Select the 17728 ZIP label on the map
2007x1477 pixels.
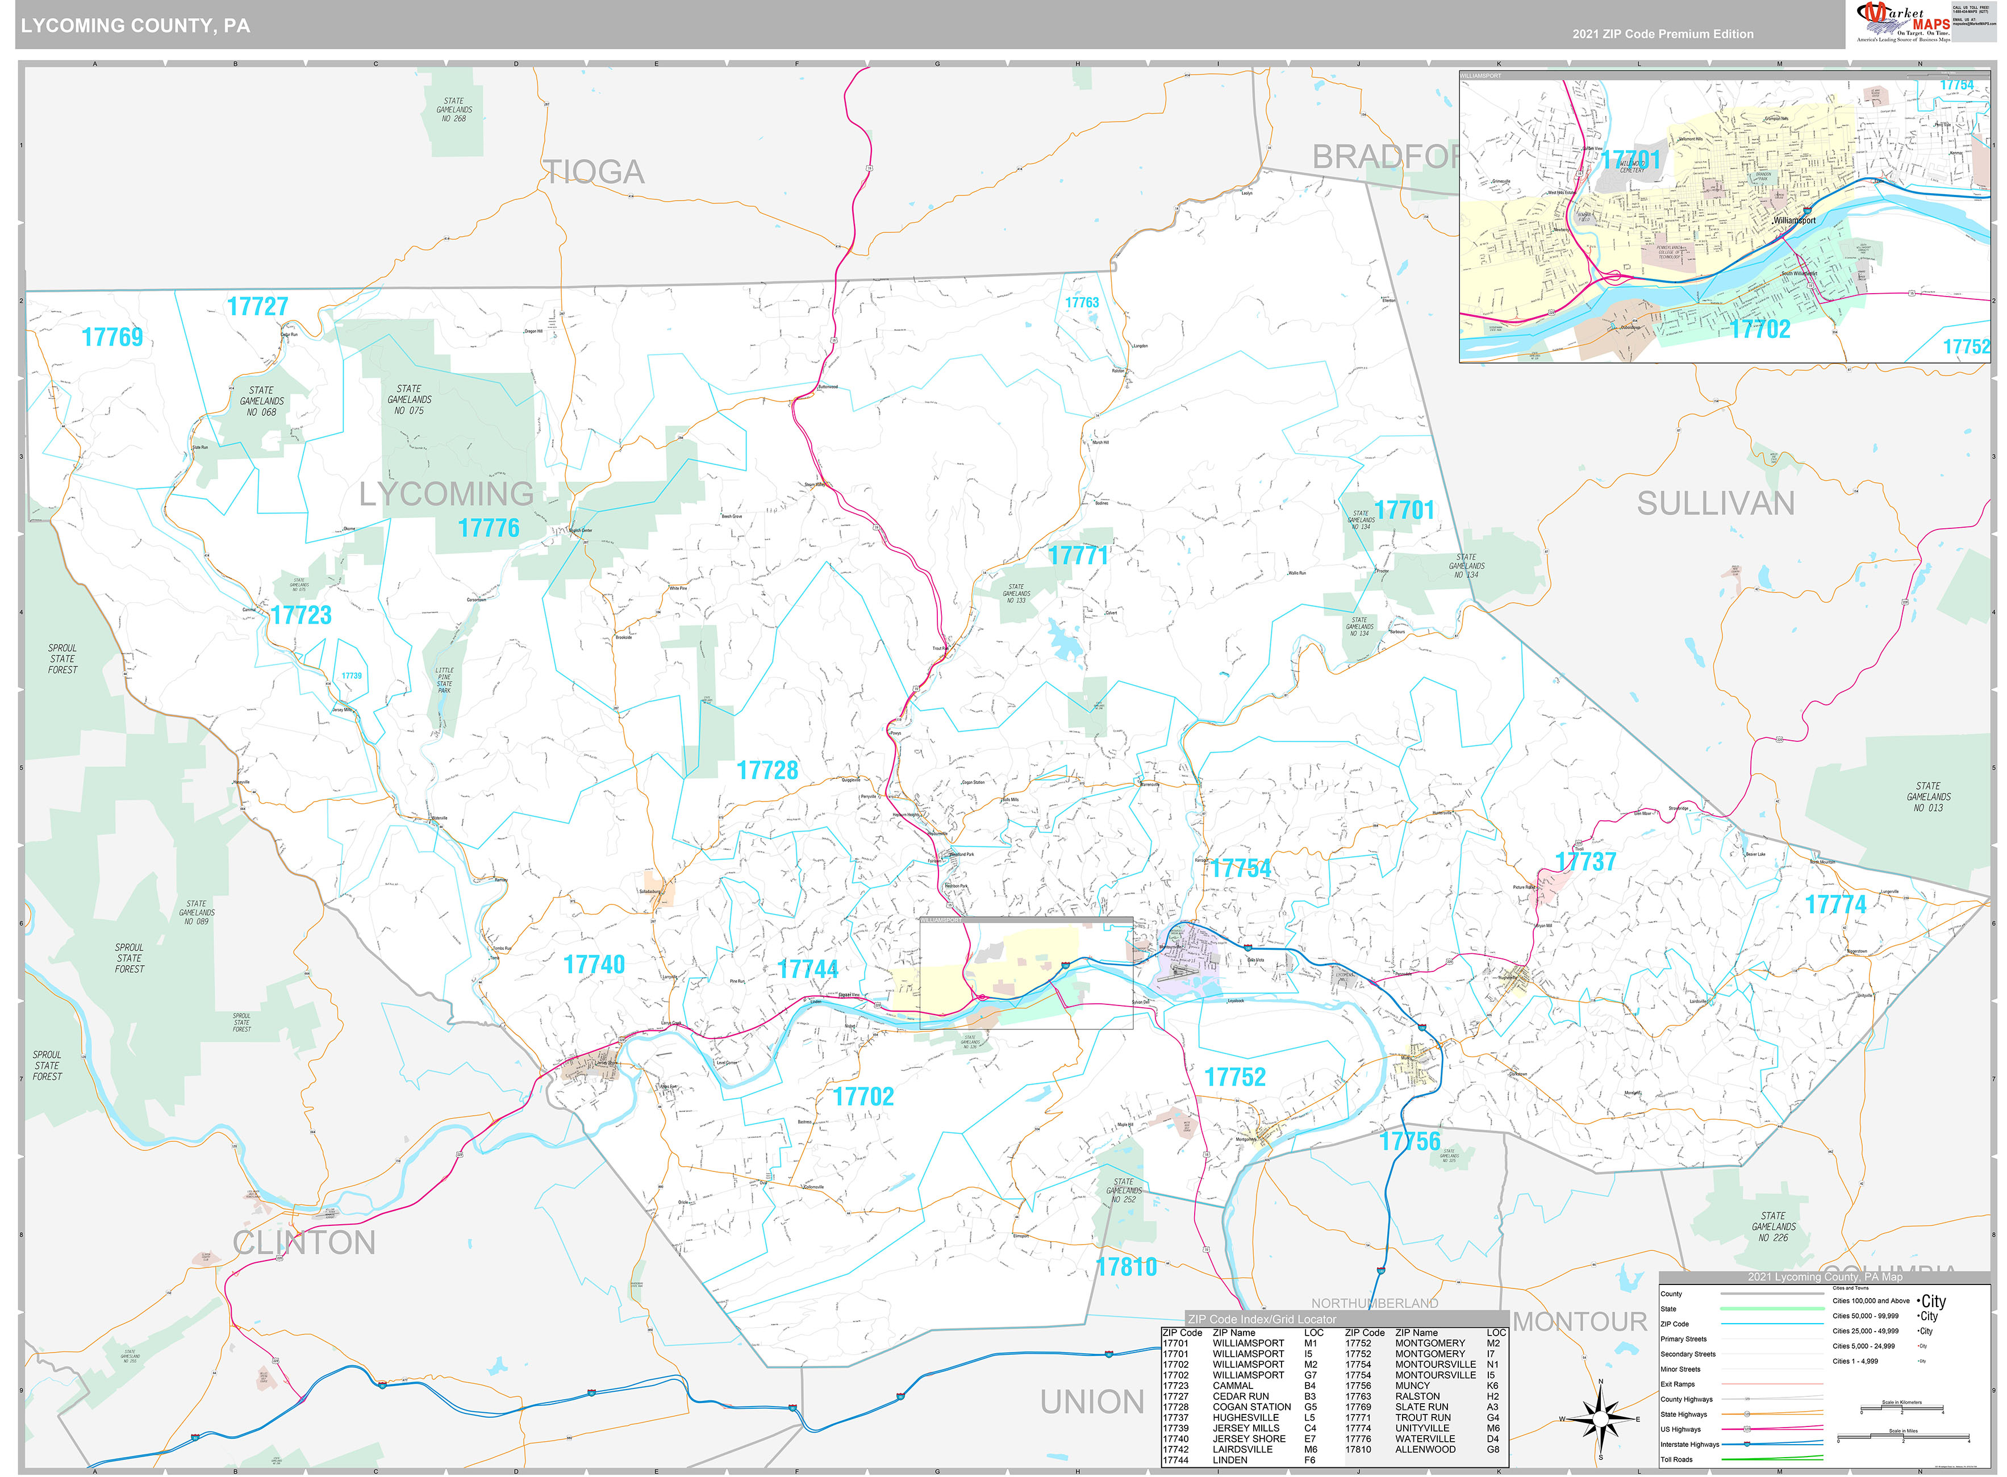(767, 771)
